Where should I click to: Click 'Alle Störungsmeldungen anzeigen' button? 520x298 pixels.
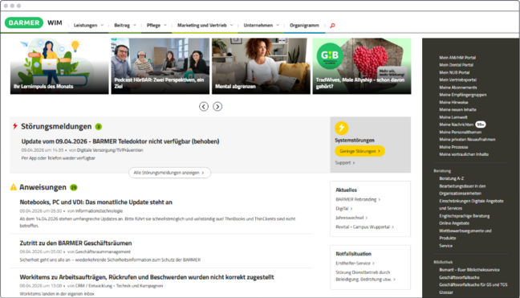pyautogui.click(x=169, y=173)
